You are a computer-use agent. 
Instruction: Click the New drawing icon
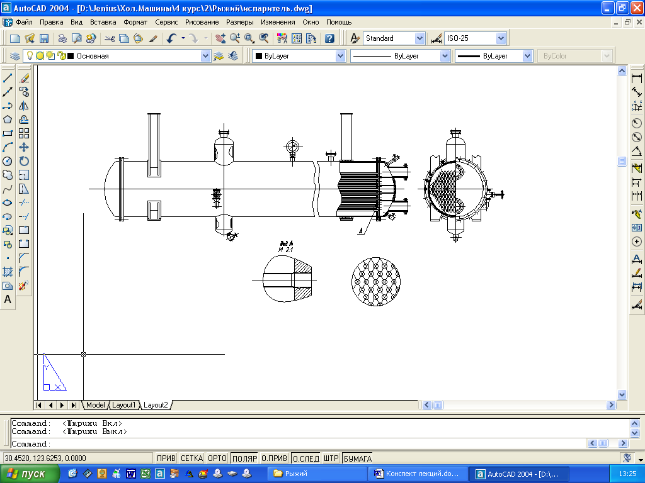(x=15, y=38)
